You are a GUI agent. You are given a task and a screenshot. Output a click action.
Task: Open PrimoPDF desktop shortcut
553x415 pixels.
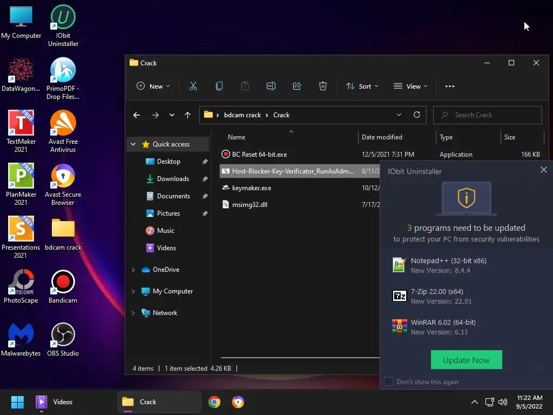(63, 79)
